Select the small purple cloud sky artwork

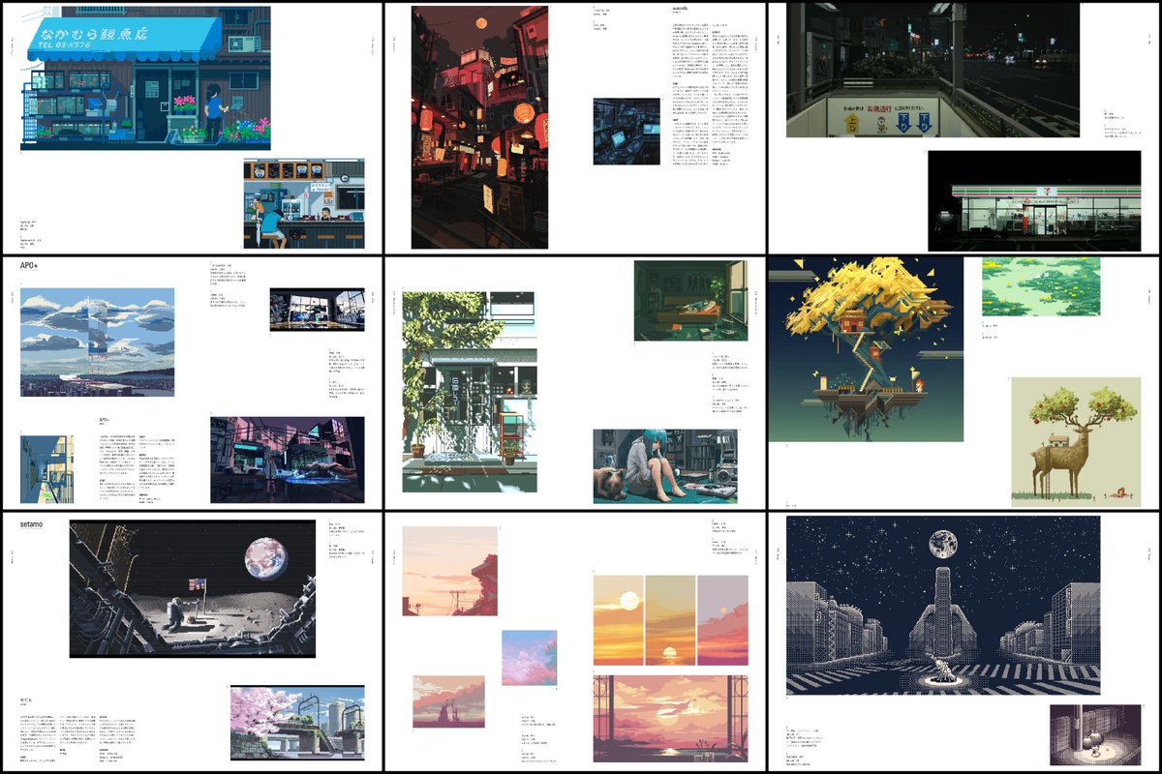click(x=530, y=657)
